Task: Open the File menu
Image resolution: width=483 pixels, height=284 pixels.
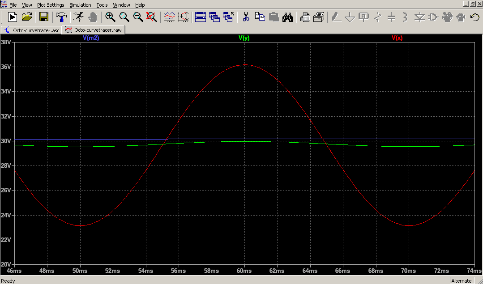Action: 13,5
